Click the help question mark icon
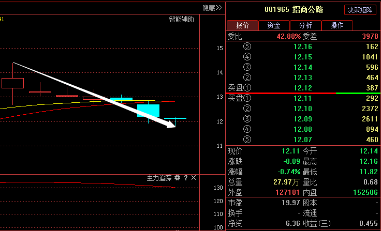This screenshot has width=381, height=231. pyautogui.click(x=186, y=178)
